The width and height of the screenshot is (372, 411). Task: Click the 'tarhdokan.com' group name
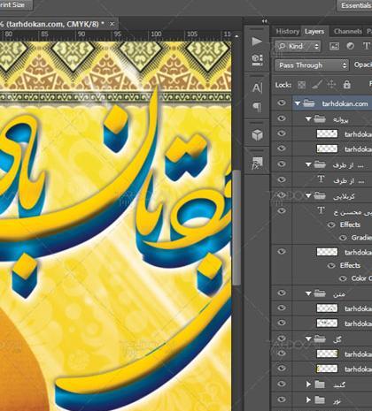tap(345, 103)
